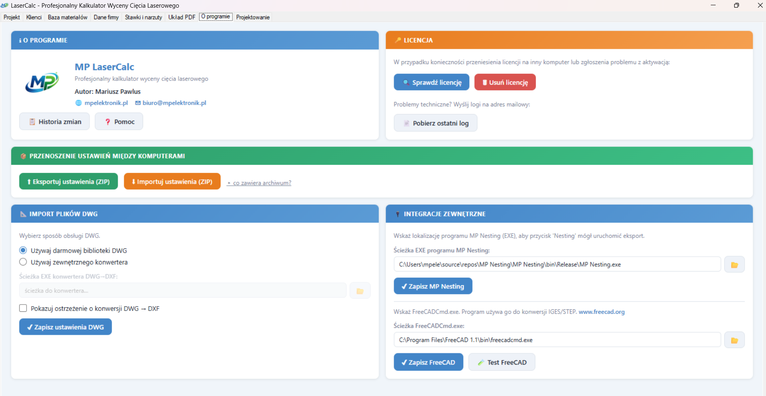This screenshot has height=396, width=766.
Task: Click the Pomoc button
Action: pyautogui.click(x=119, y=122)
